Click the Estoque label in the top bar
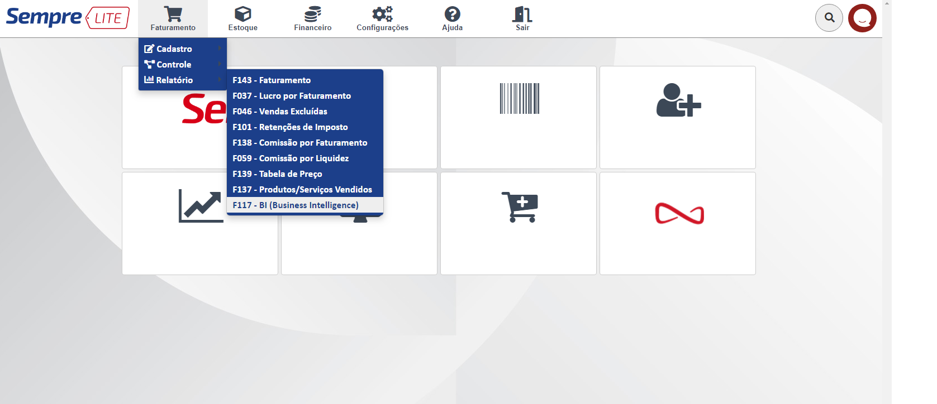 (243, 28)
